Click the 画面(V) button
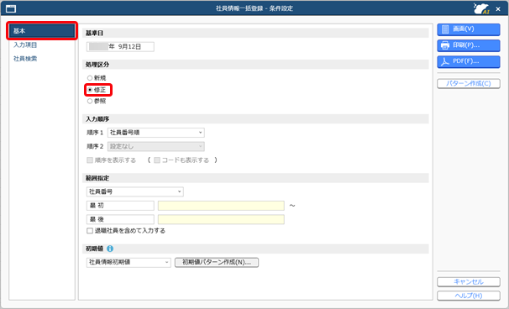The width and height of the screenshot is (509, 309). [469, 29]
